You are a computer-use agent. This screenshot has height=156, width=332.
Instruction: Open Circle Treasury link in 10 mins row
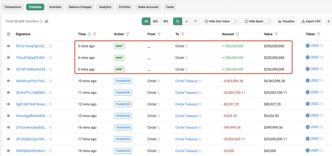(186, 81)
